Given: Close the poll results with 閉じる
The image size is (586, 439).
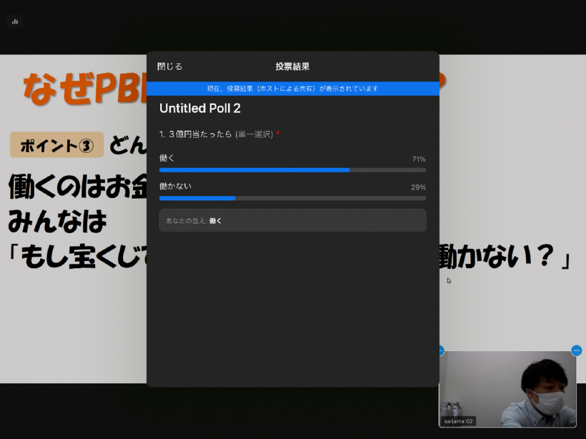Looking at the screenshot, I should [x=170, y=67].
